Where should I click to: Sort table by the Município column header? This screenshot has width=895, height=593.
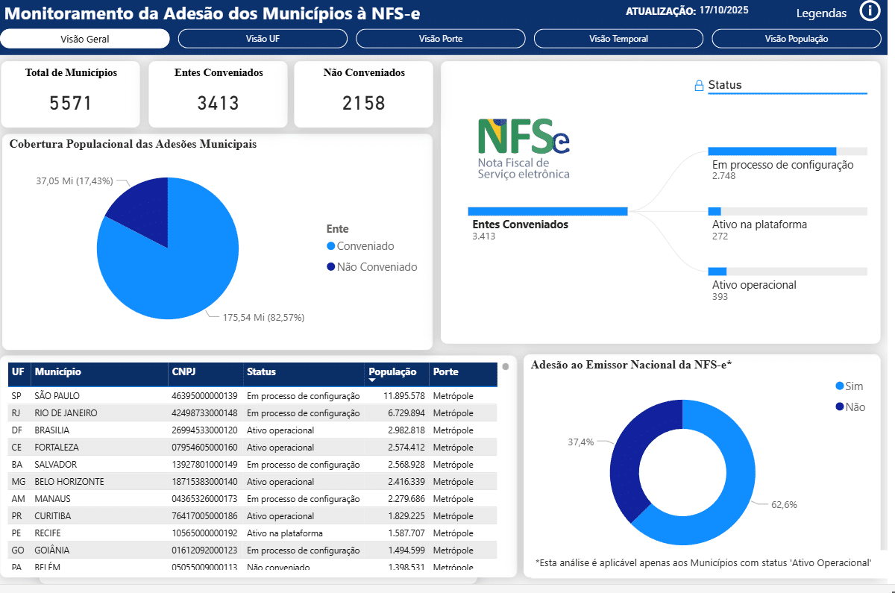point(58,372)
